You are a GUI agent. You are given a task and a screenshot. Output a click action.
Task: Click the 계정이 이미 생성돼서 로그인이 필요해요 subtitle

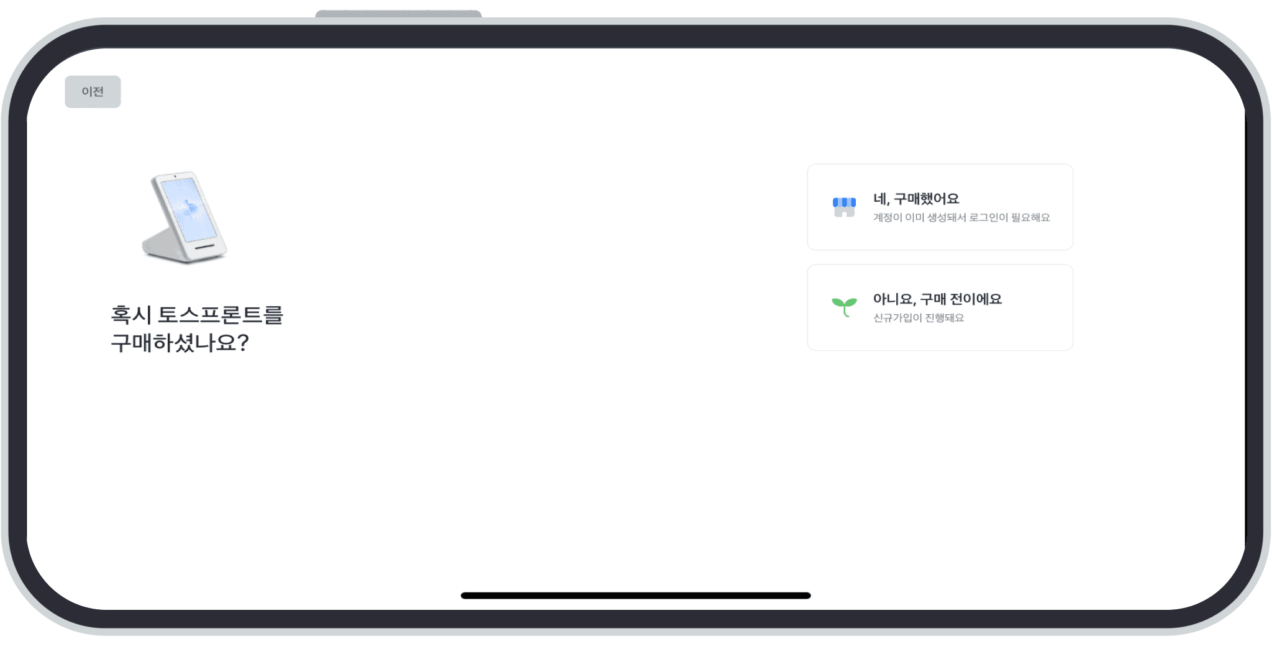coord(961,217)
